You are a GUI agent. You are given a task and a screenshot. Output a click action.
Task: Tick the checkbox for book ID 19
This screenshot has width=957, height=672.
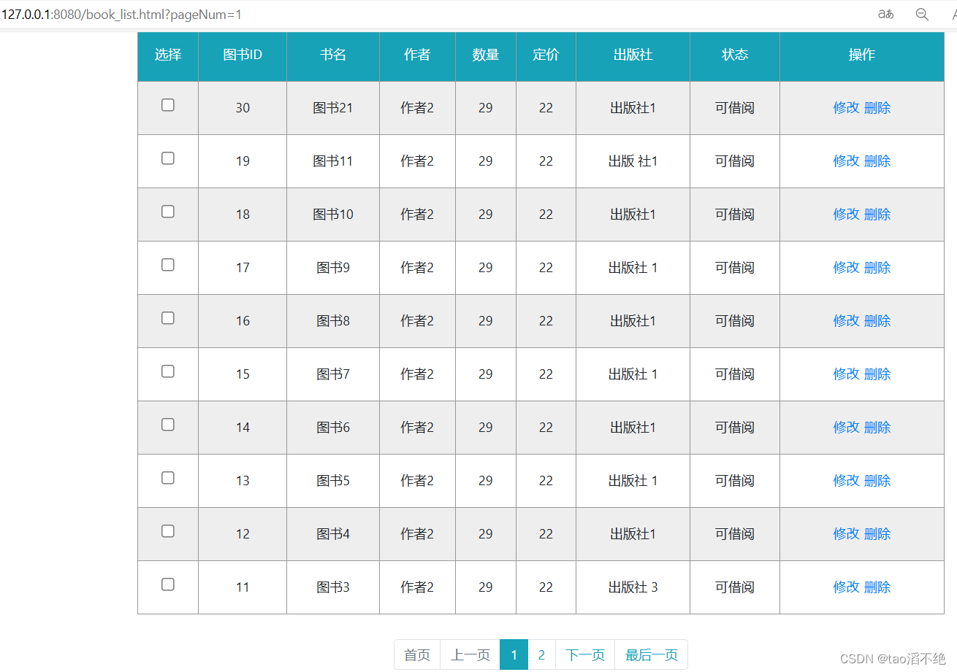[x=168, y=158]
